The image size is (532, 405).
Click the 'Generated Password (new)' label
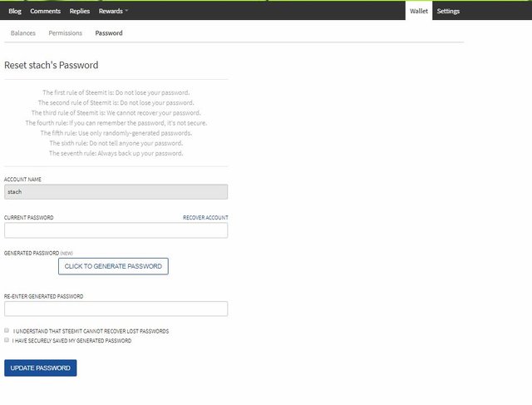point(38,254)
